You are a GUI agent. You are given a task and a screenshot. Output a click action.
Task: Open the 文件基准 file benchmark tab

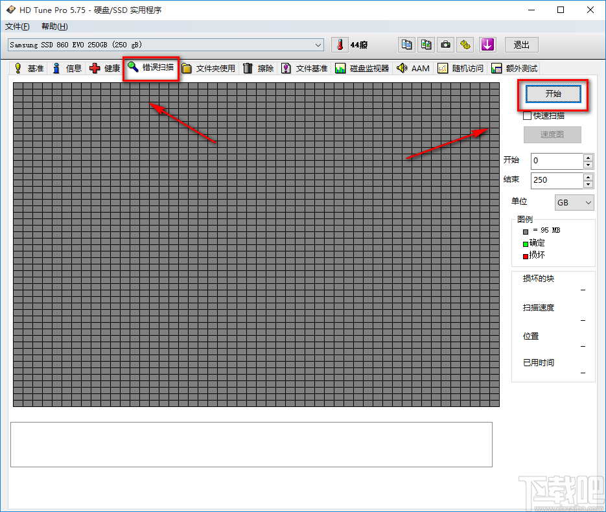pyautogui.click(x=305, y=69)
